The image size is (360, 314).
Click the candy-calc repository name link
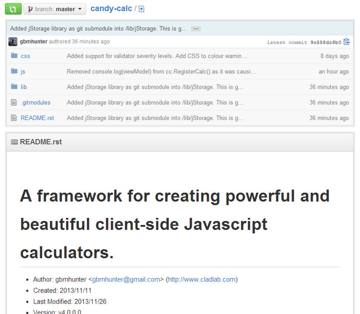111,9
